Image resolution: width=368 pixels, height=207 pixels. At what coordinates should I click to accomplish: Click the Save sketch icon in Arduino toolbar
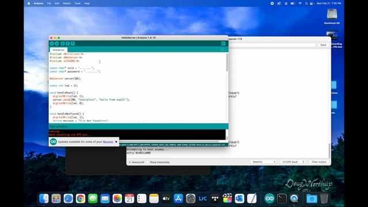pos(73,44)
